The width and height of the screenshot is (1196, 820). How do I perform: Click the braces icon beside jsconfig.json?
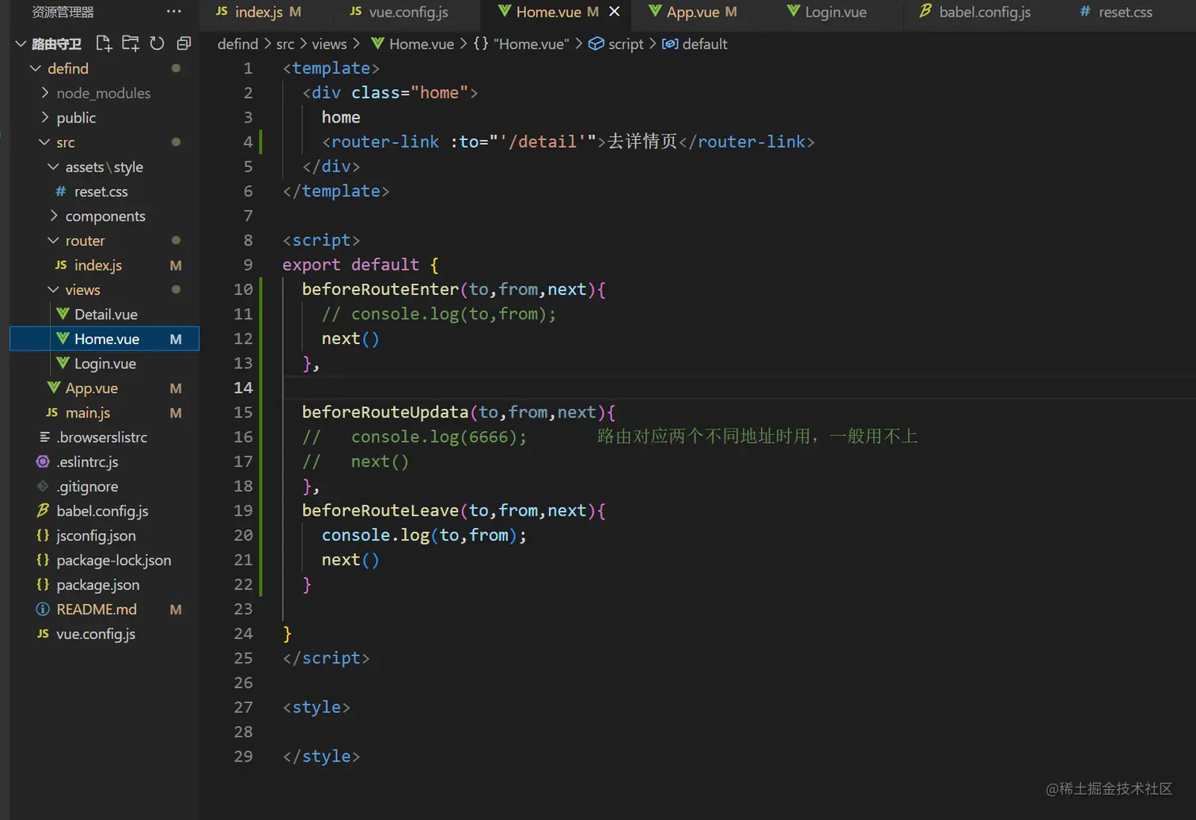click(x=43, y=535)
